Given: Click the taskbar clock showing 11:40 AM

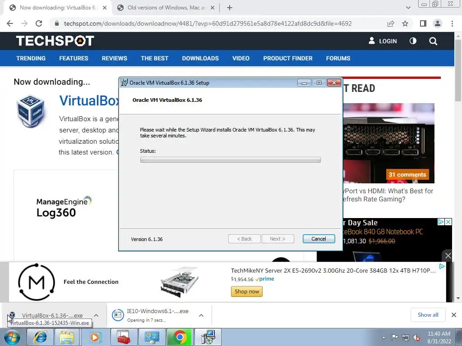Looking at the screenshot, I should [439, 337].
